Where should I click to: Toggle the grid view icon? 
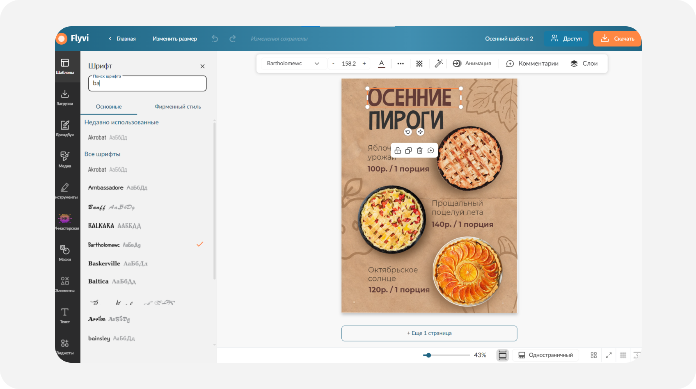tap(623, 355)
